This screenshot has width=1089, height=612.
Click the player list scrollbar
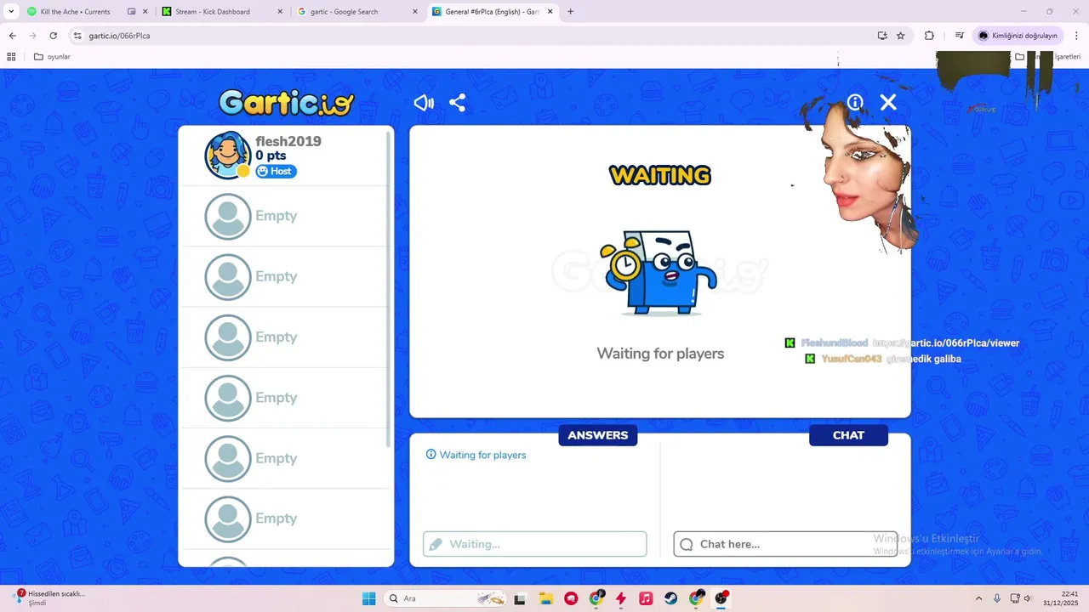pyautogui.click(x=389, y=289)
